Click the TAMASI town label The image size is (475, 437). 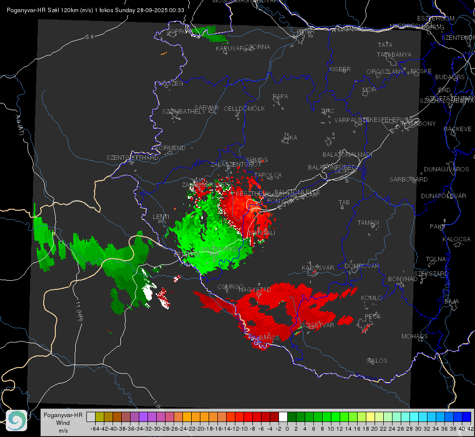point(368,223)
